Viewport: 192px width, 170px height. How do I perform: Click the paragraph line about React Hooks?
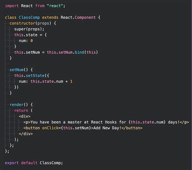coord(106,122)
